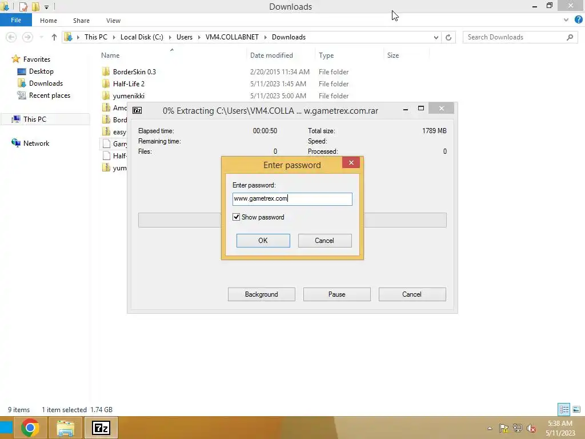Select the BorderSkin 0.3 folder
The width and height of the screenshot is (585, 439).
coord(134,71)
